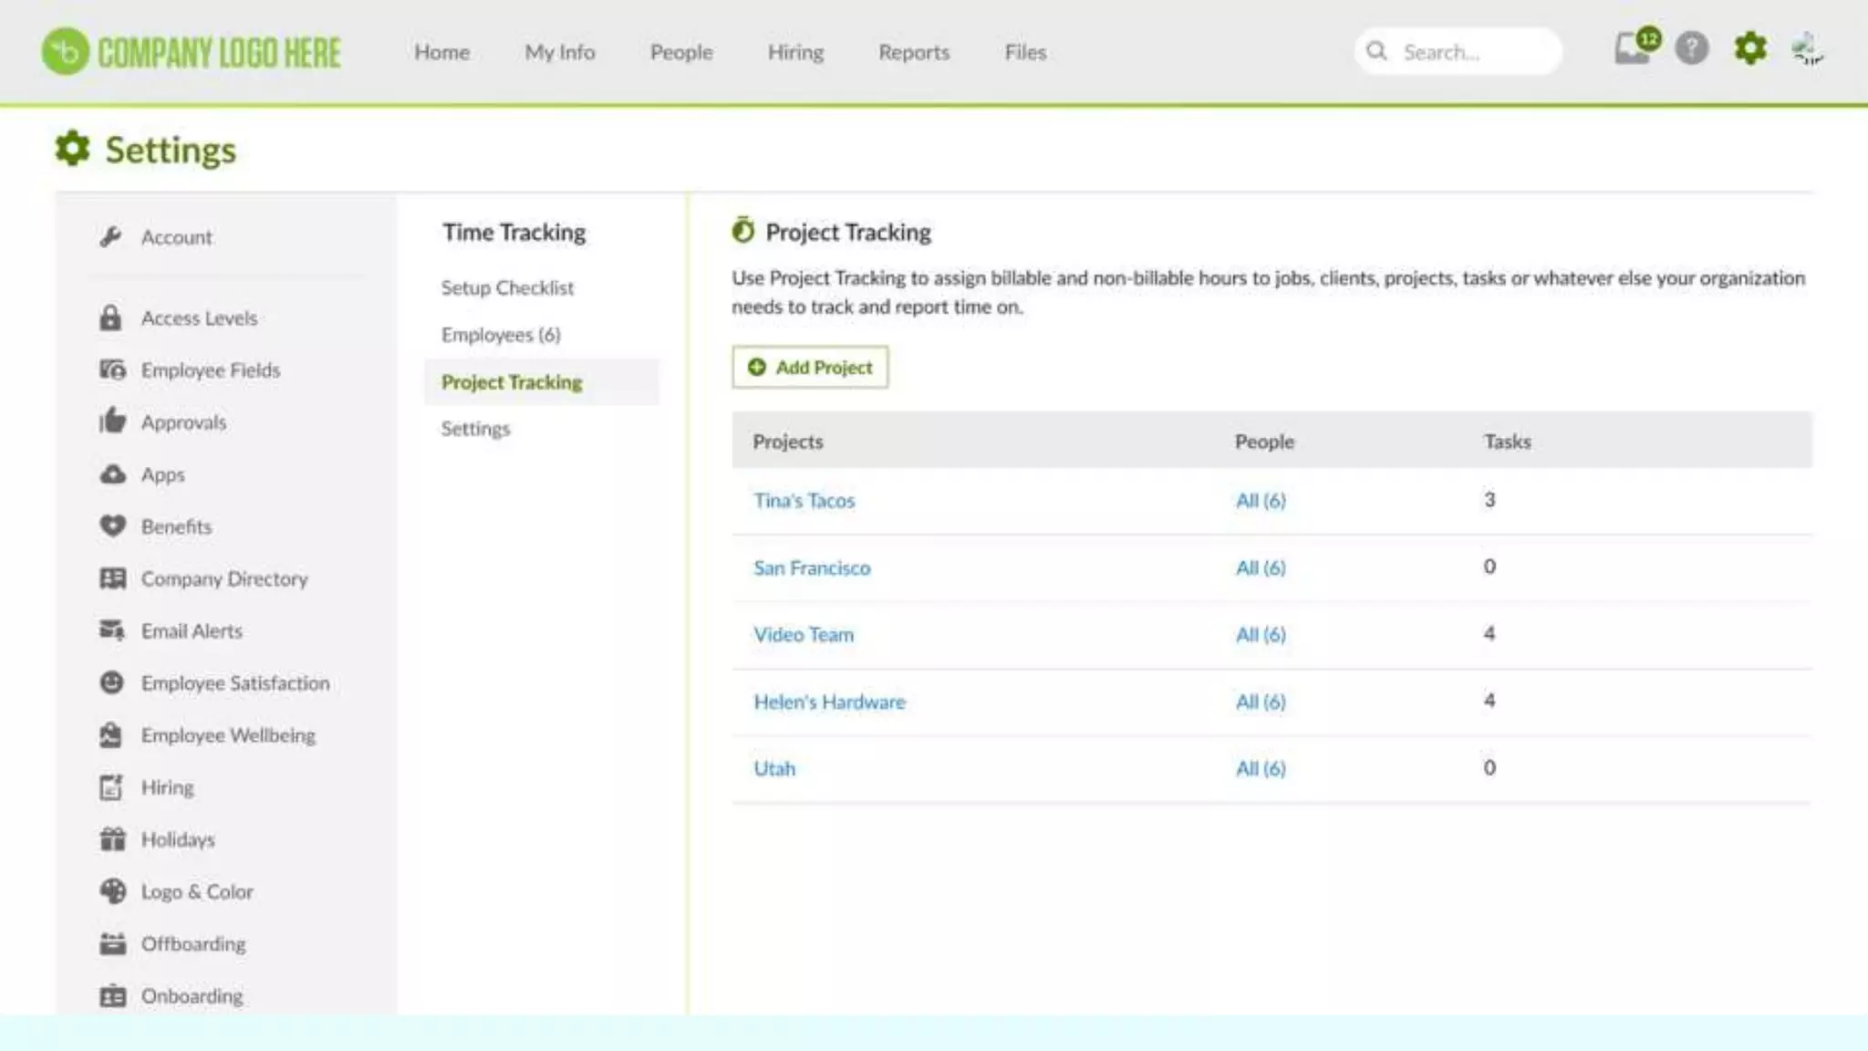1868x1051 pixels.
Task: Open the user profile avatar
Action: [x=1807, y=49]
